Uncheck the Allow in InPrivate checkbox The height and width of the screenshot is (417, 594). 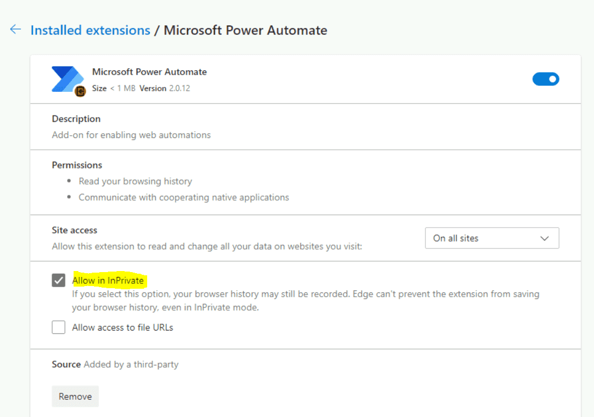(59, 280)
